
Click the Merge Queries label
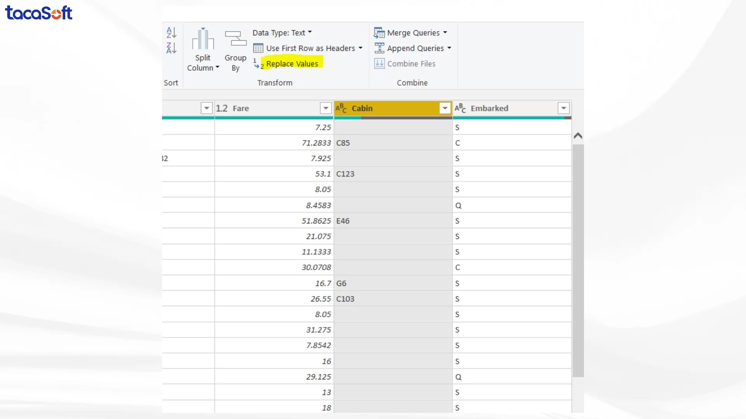click(413, 33)
